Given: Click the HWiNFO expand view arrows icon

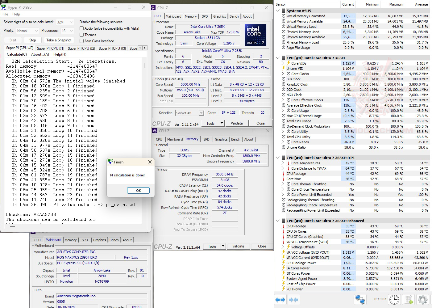Looking at the screenshot, I should [x=280, y=300].
